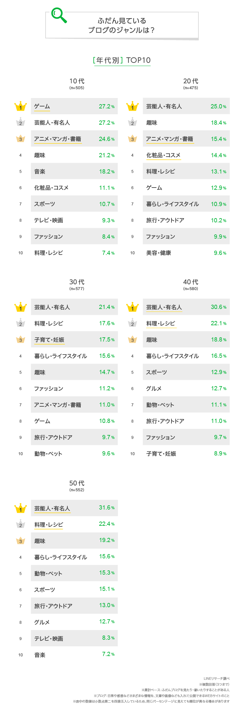The image size is (244, 713).
Task: Click underlined ゲーム in the 10代 list
Action: tap(42, 106)
